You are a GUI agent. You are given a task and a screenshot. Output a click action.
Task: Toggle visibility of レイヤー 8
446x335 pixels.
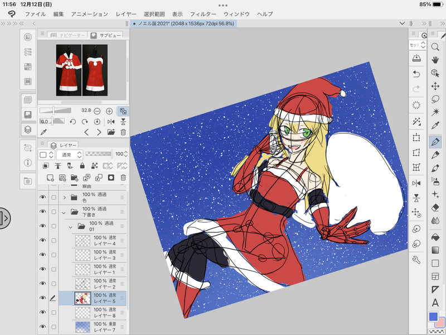click(x=42, y=313)
